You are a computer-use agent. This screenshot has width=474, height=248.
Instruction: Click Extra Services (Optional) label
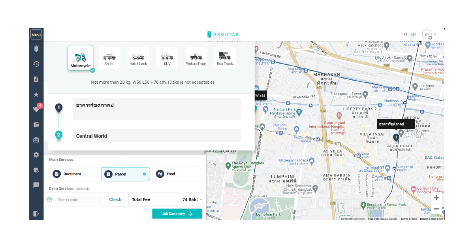pyautogui.click(x=69, y=189)
